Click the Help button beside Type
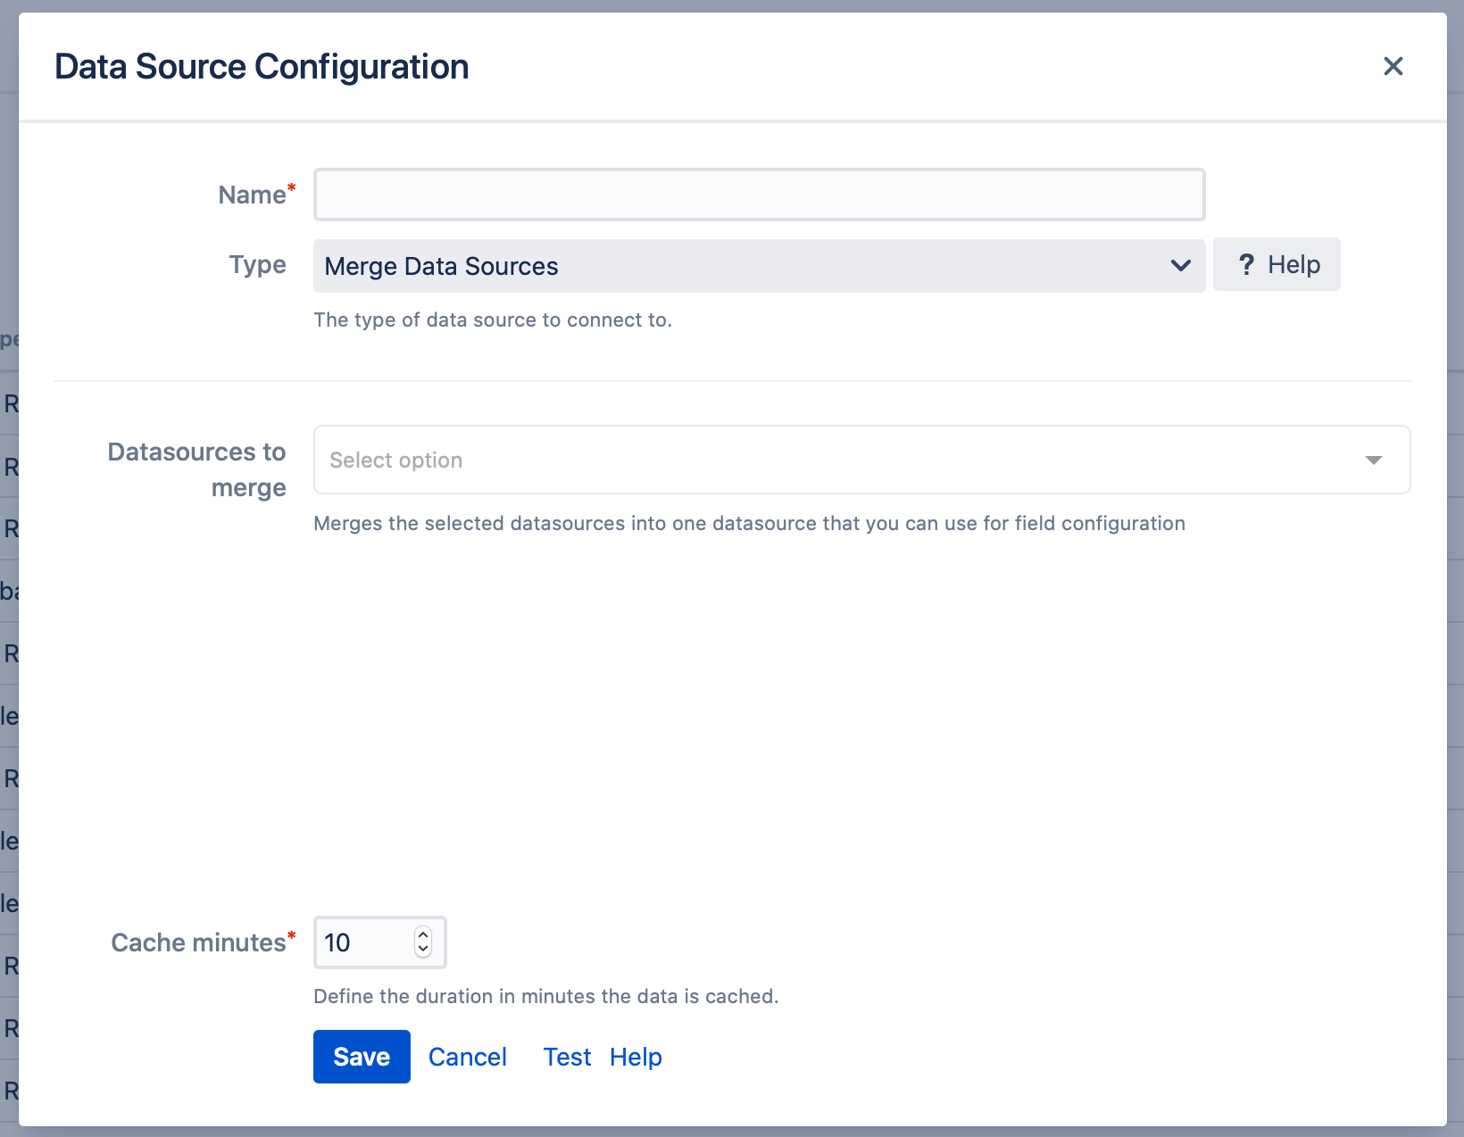The width and height of the screenshot is (1464, 1137). [1276, 264]
